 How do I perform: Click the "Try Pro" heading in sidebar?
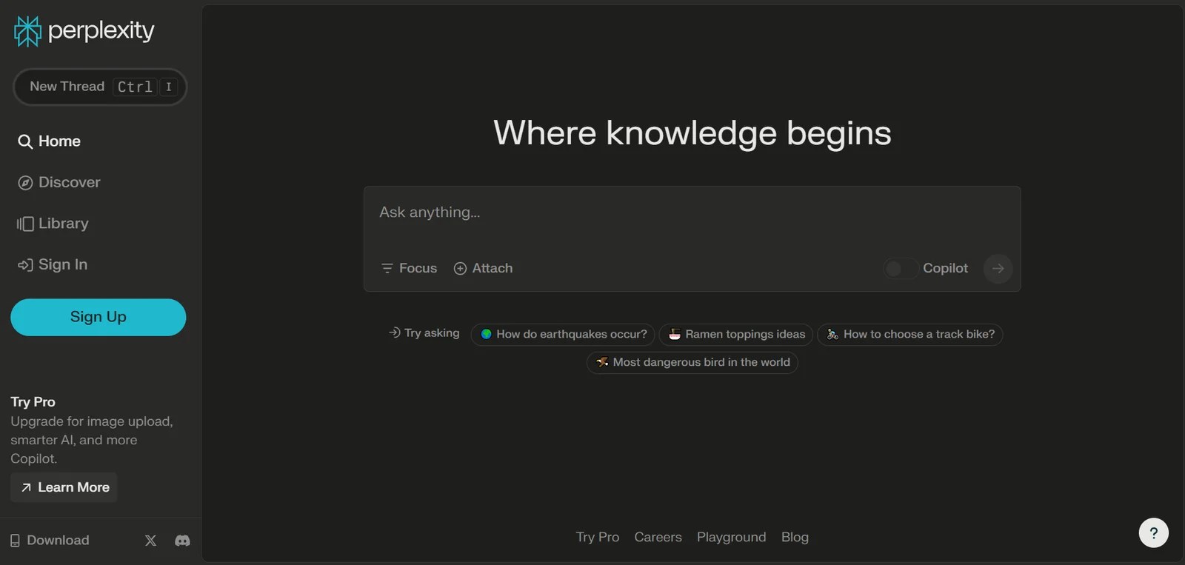point(33,402)
